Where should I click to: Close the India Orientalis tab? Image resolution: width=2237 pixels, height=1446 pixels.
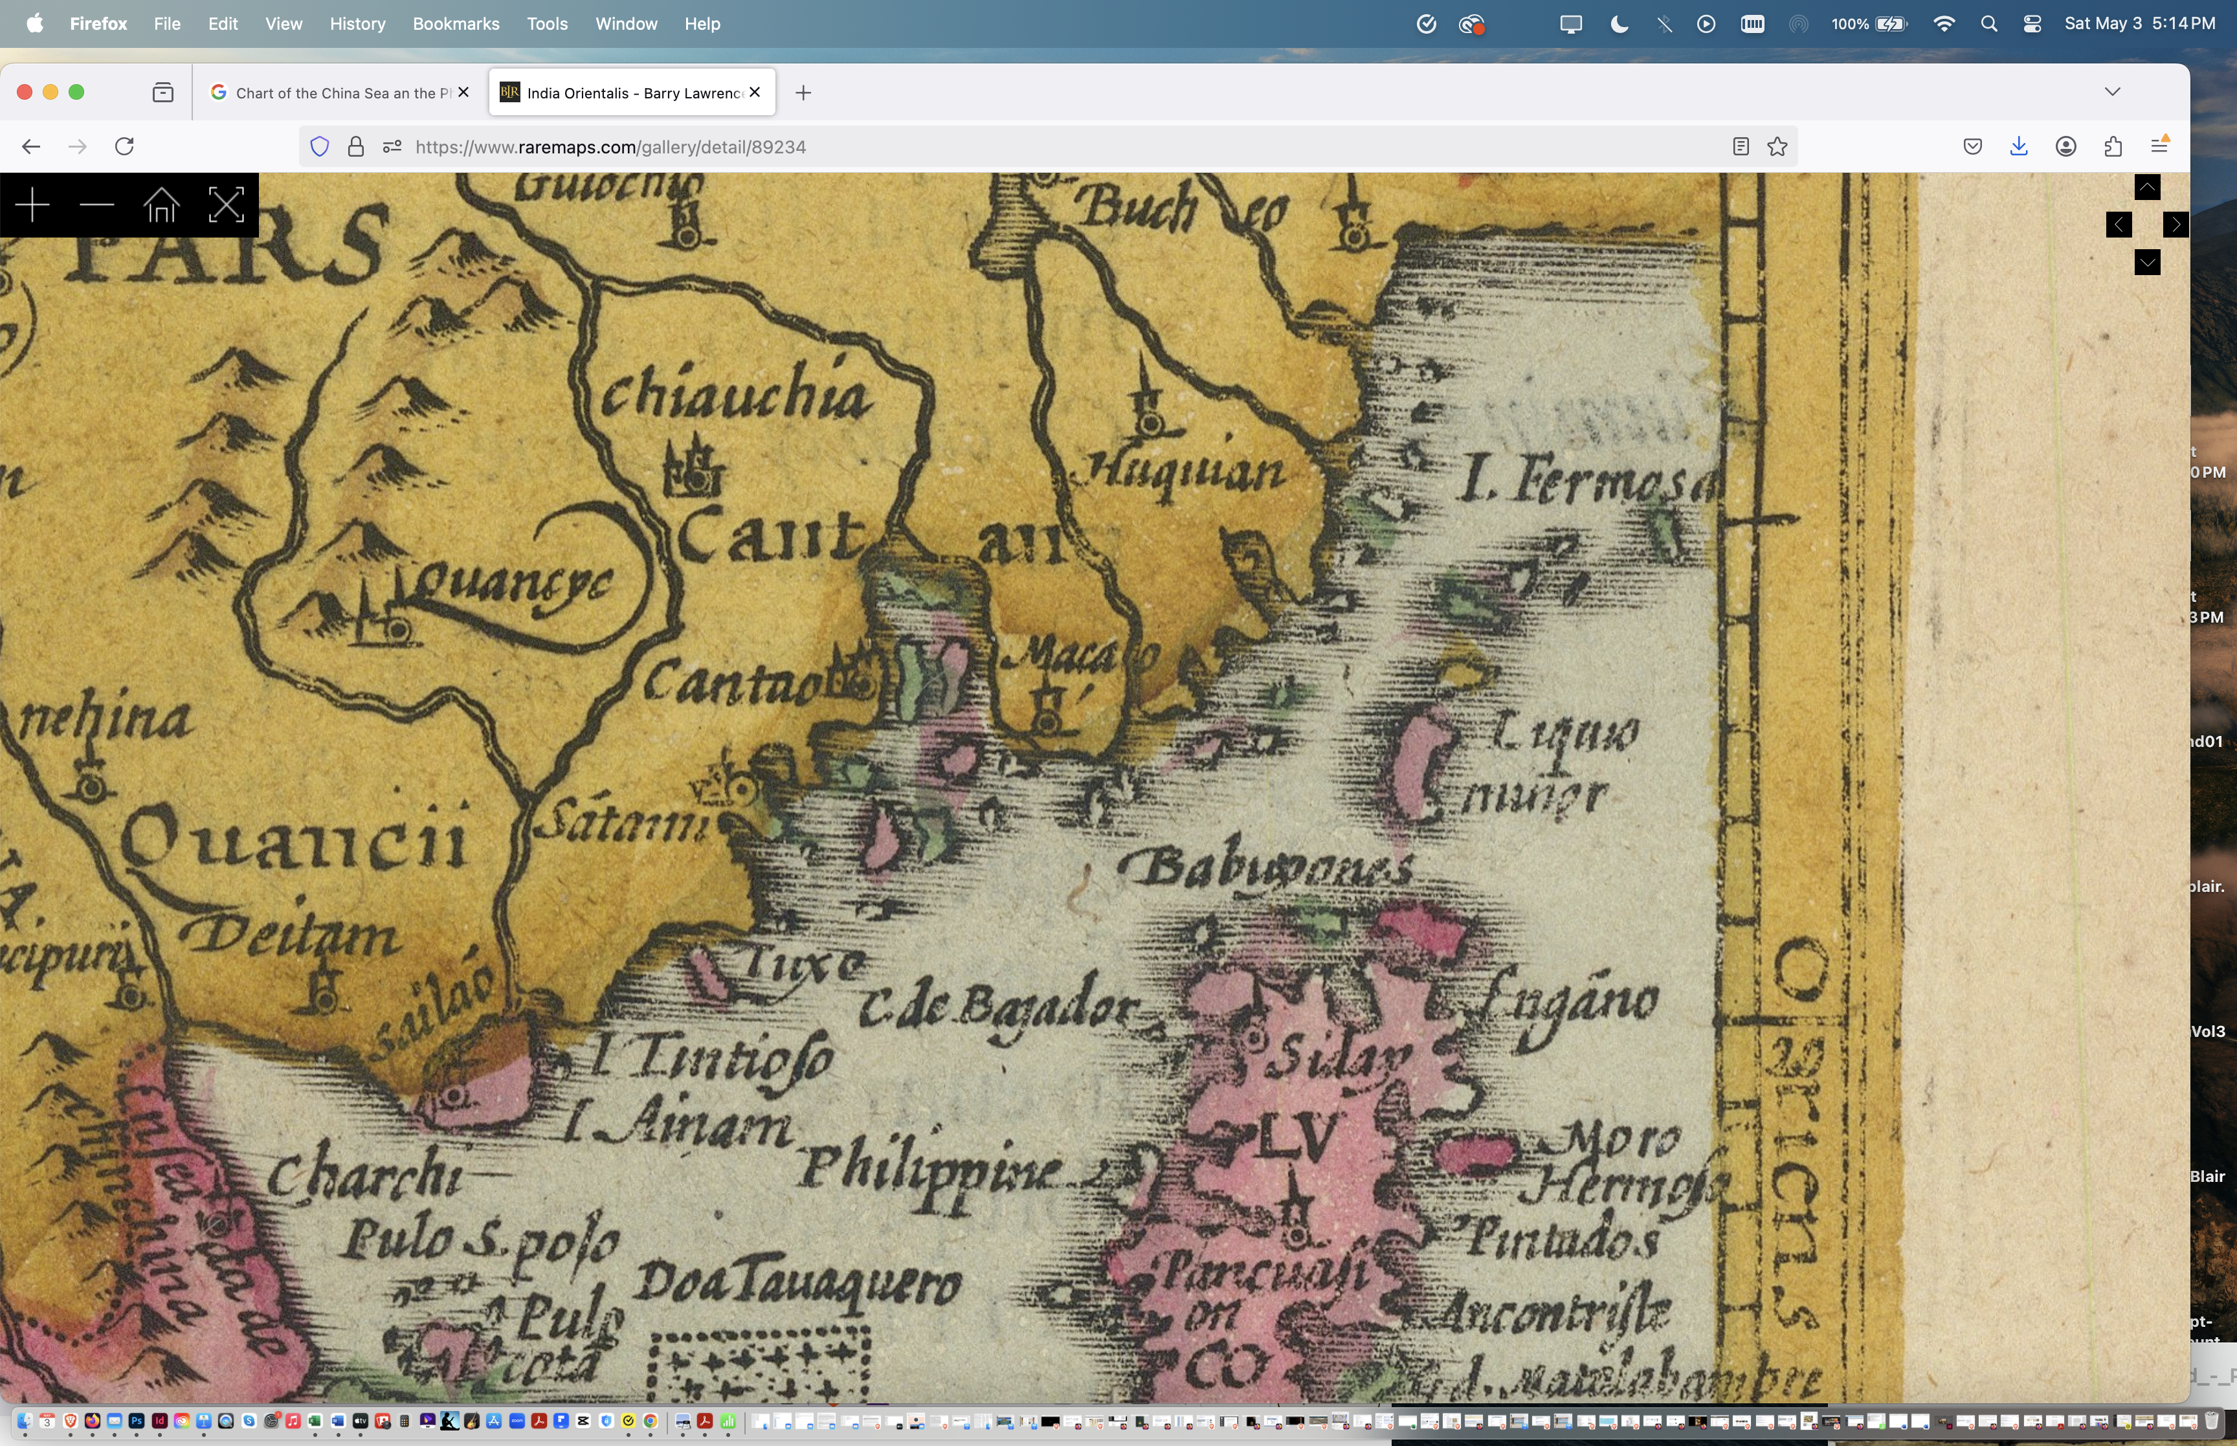(x=755, y=93)
